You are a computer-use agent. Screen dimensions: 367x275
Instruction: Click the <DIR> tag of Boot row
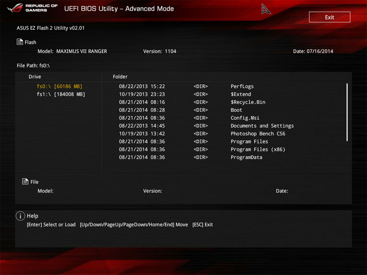tap(201, 110)
